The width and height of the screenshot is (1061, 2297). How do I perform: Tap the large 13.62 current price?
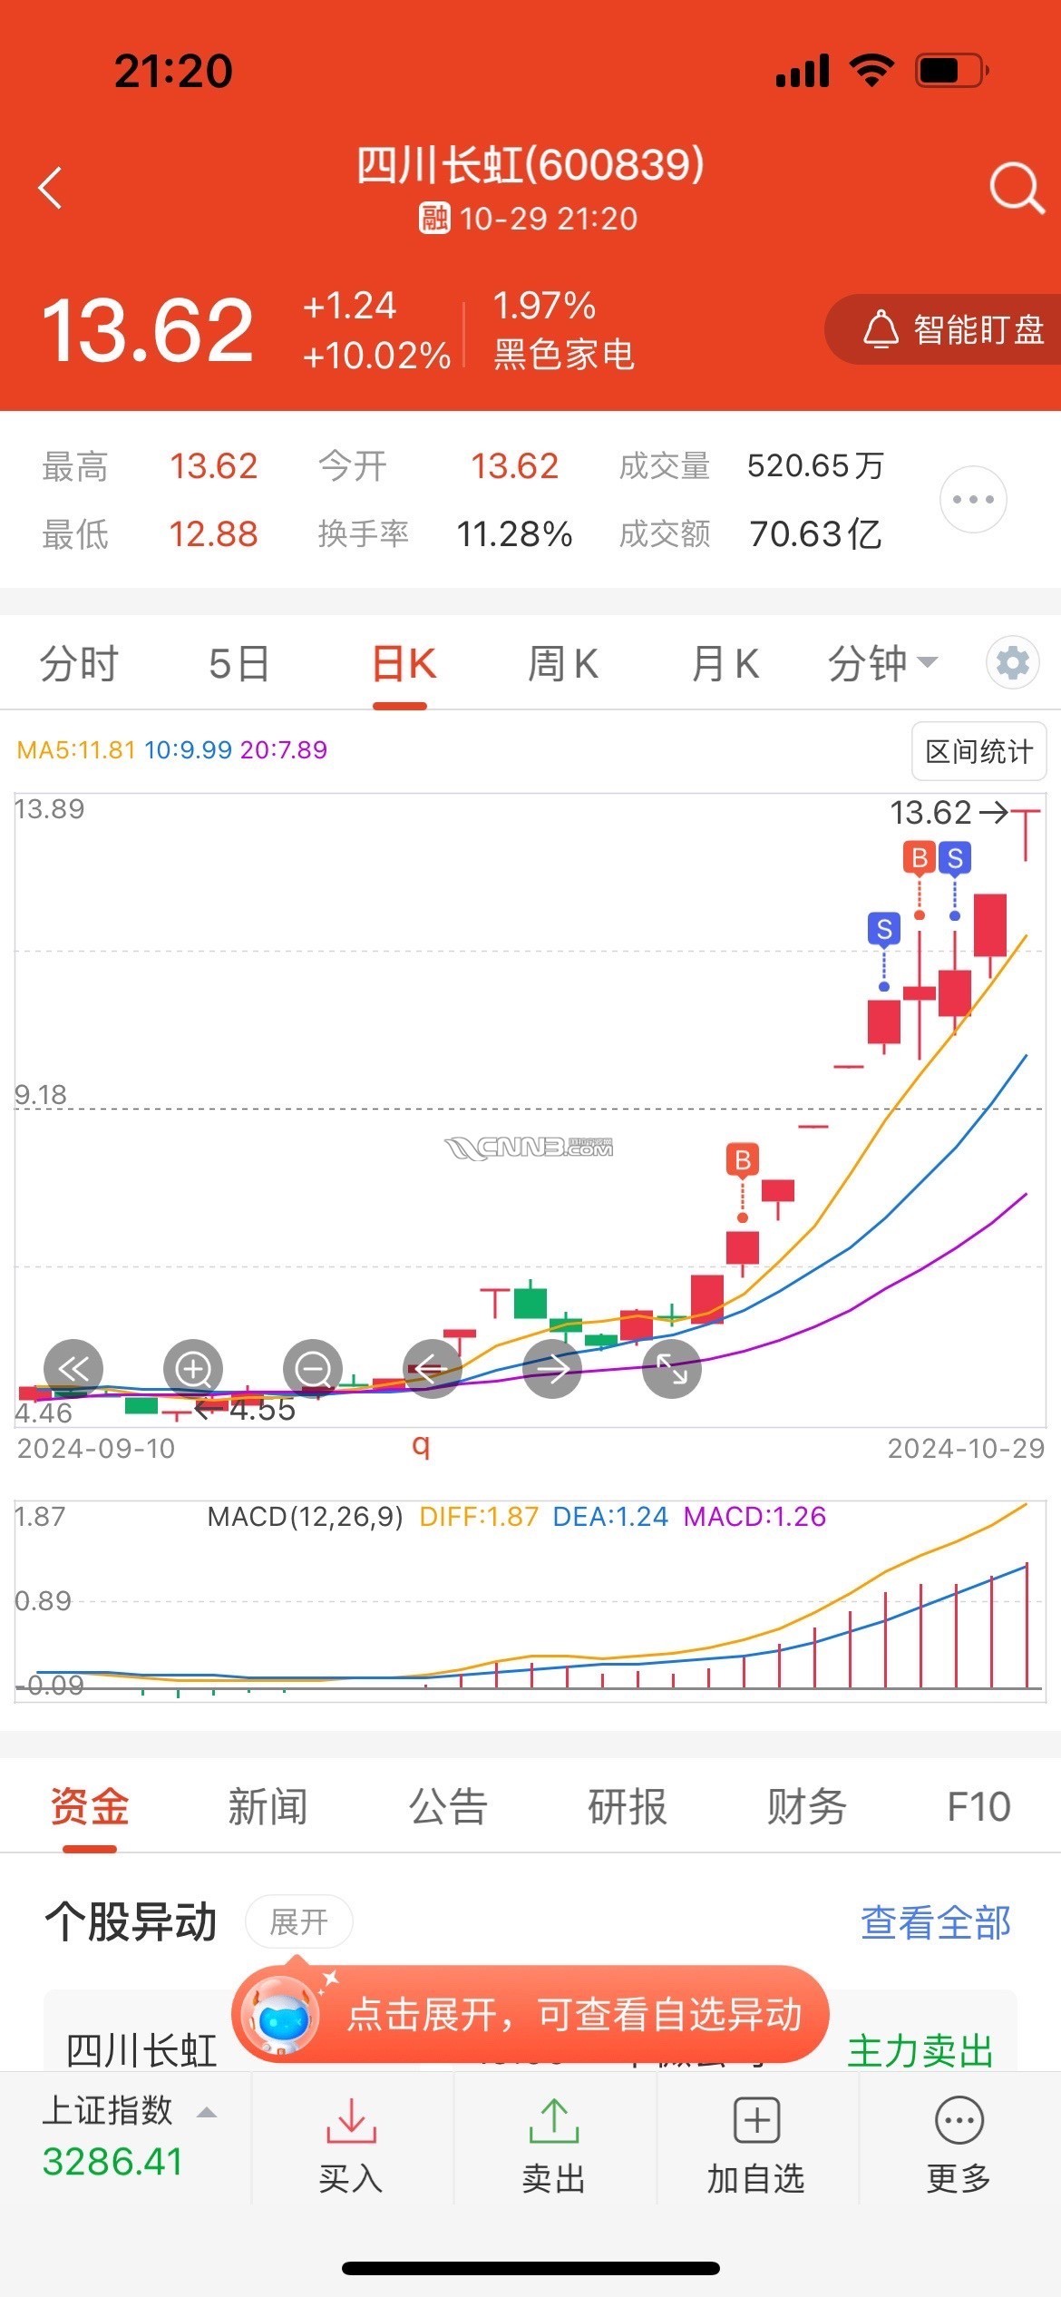pyautogui.click(x=148, y=329)
